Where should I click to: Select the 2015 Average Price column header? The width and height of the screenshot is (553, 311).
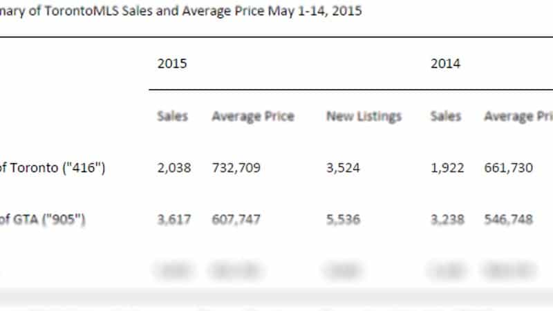253,116
